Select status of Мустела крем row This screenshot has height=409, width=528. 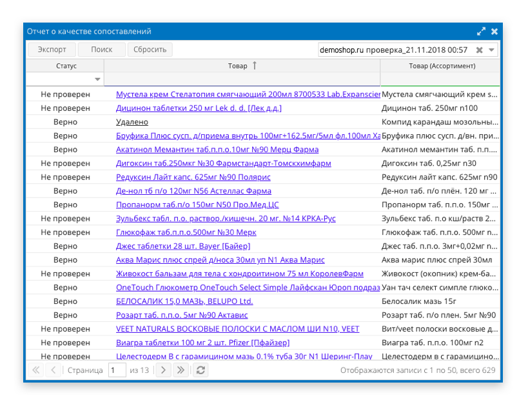tap(65, 94)
